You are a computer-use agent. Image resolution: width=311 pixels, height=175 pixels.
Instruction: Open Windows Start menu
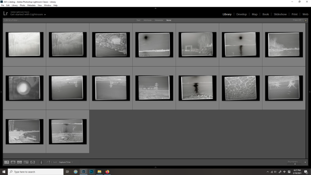4,172
